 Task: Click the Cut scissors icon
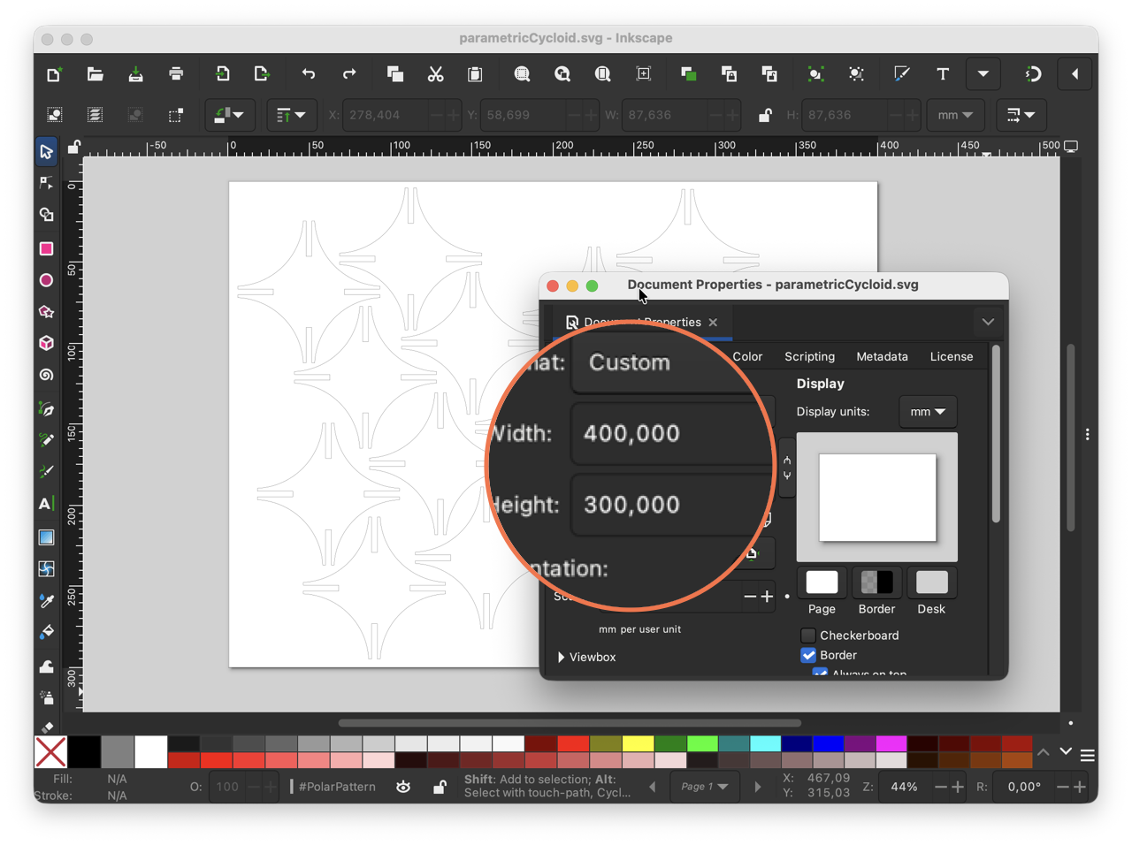coord(435,74)
